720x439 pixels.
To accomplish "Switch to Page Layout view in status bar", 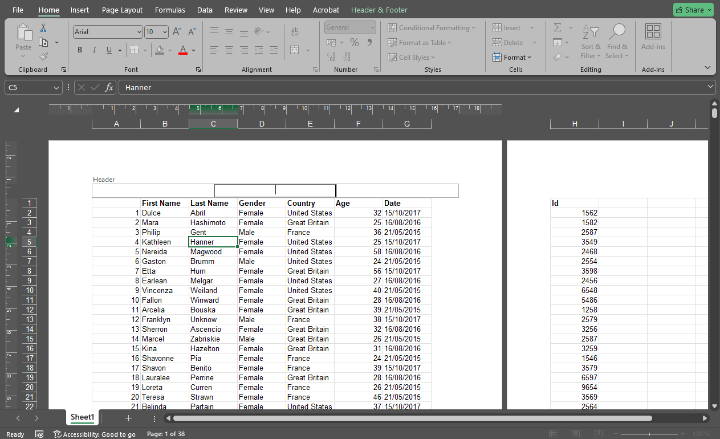I will [x=576, y=434].
